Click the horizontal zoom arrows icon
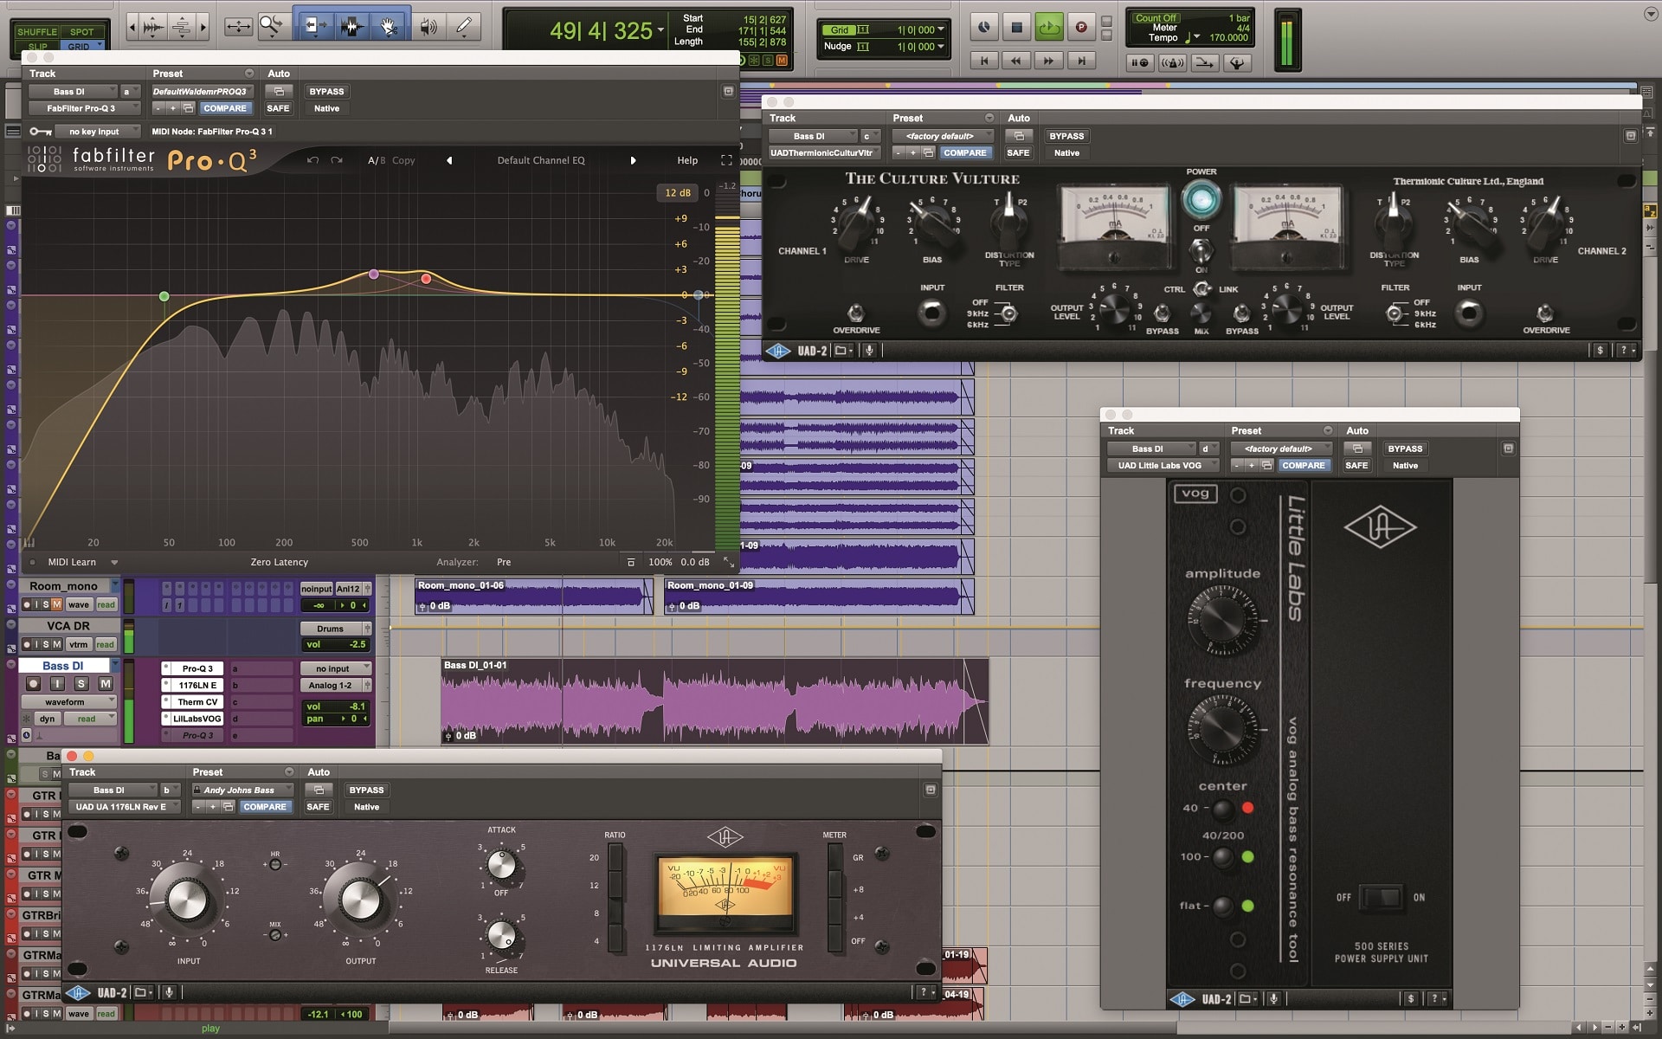 click(x=237, y=27)
